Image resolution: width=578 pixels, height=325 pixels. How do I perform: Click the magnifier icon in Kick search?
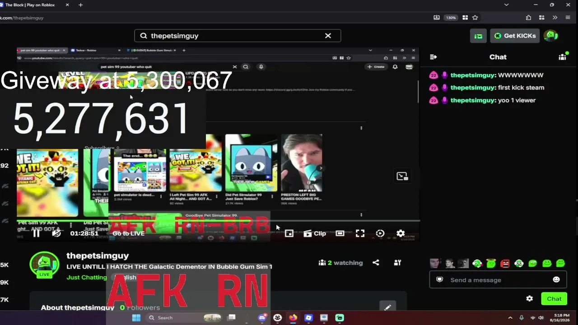pyautogui.click(x=144, y=36)
